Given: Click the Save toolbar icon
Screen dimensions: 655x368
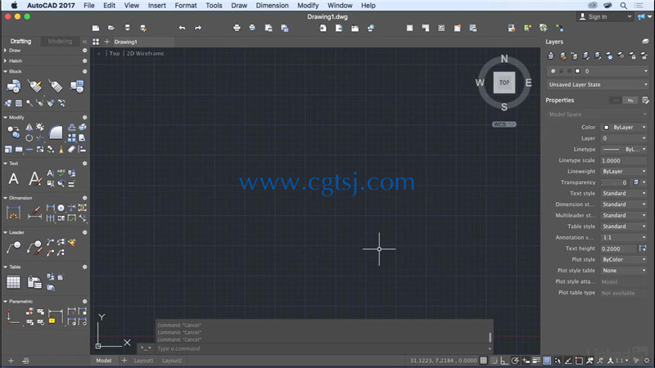Looking at the screenshot, I should (x=128, y=28).
